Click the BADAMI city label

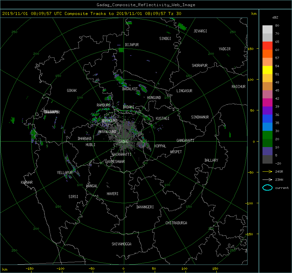(x=128, y=107)
